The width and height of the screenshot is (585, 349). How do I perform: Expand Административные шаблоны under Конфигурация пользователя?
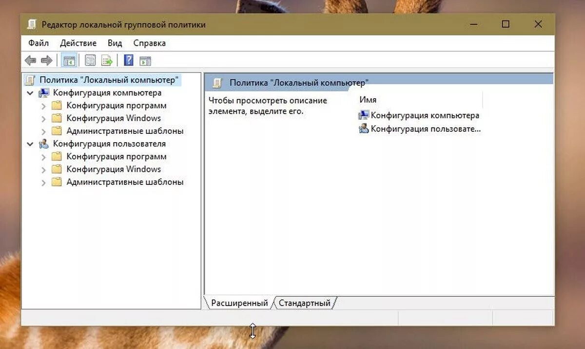43,182
